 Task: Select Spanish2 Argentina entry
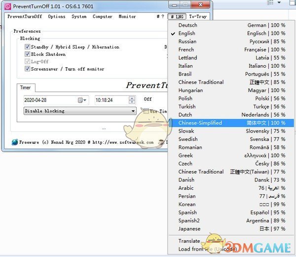(x=231, y=220)
